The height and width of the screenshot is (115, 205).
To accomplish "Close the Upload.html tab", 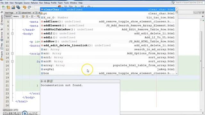I will click(33, 13).
